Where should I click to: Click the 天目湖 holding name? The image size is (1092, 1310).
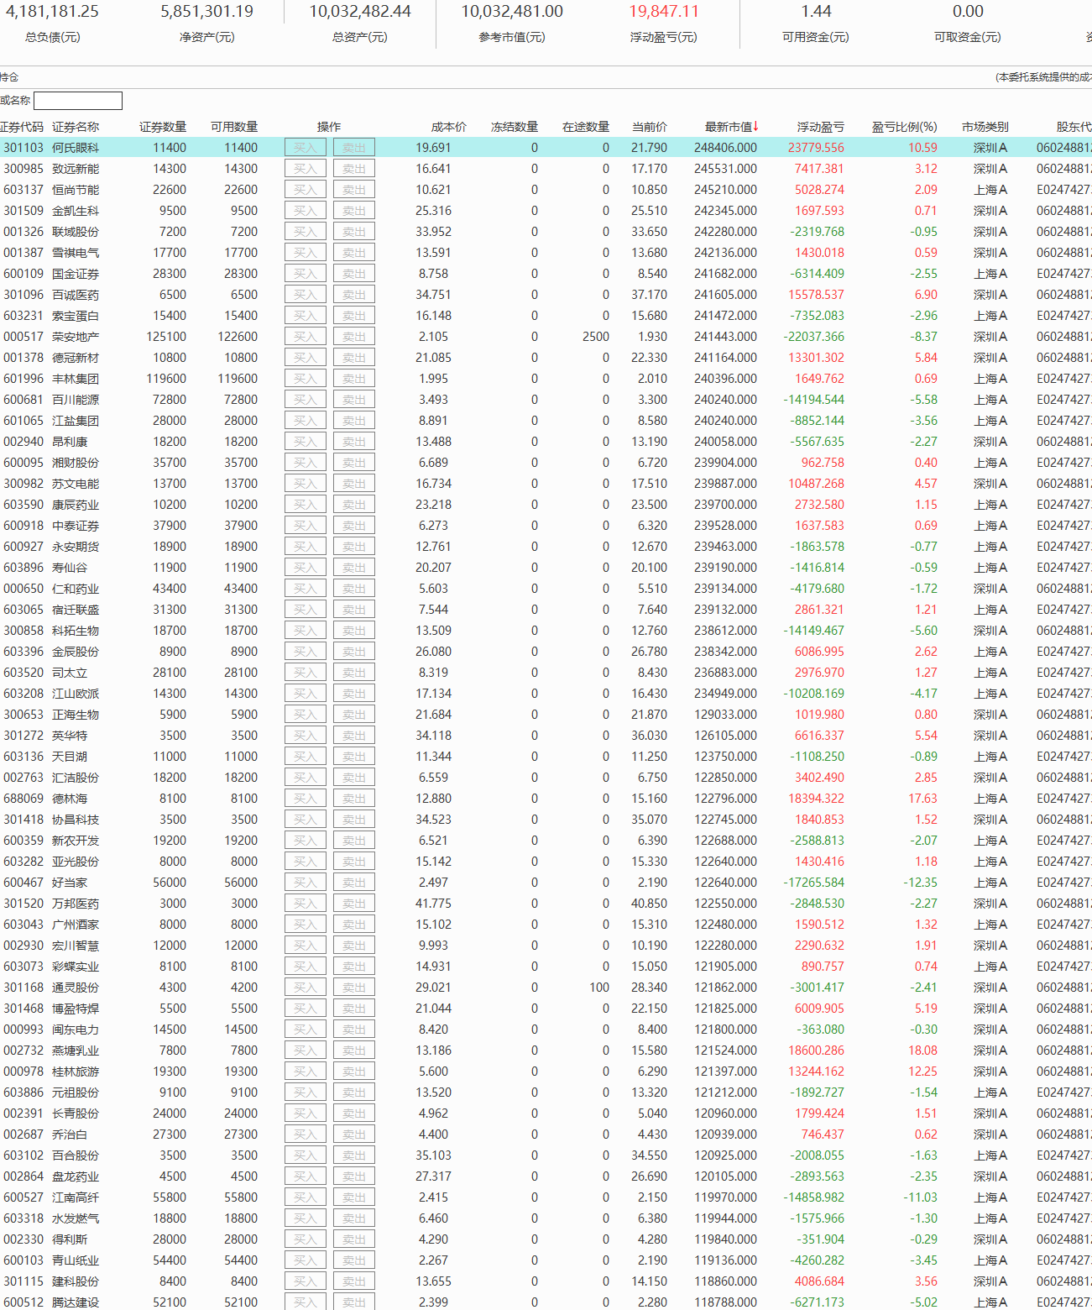(x=70, y=757)
